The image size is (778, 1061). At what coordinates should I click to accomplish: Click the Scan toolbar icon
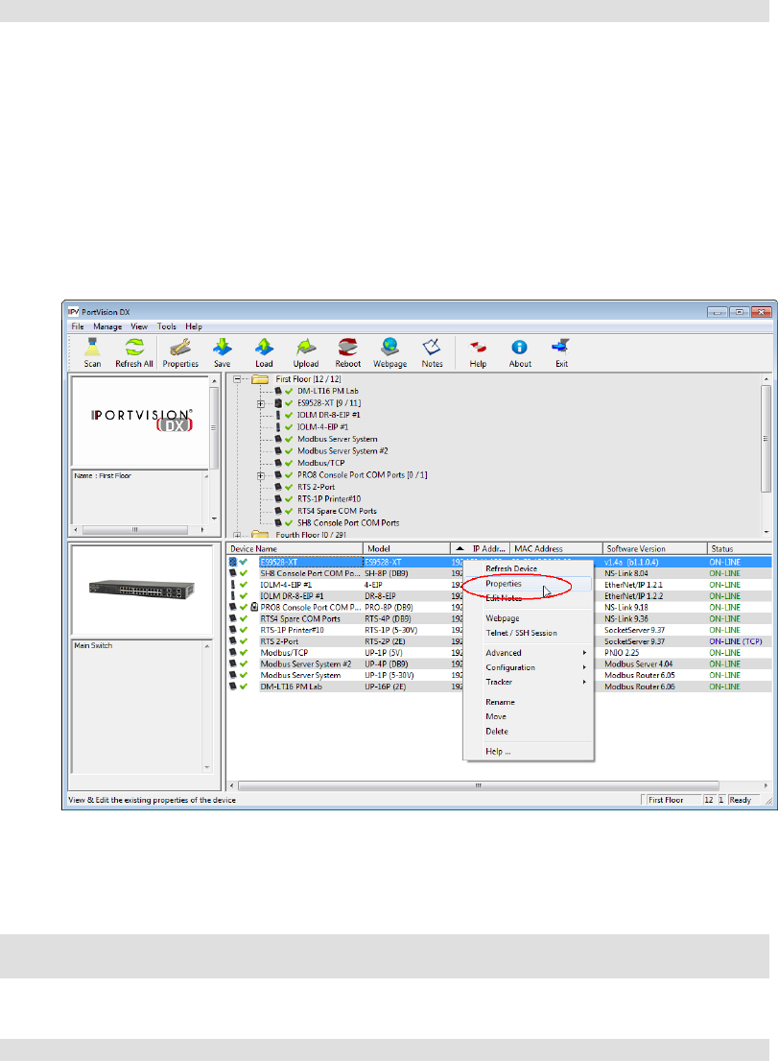coord(92,352)
